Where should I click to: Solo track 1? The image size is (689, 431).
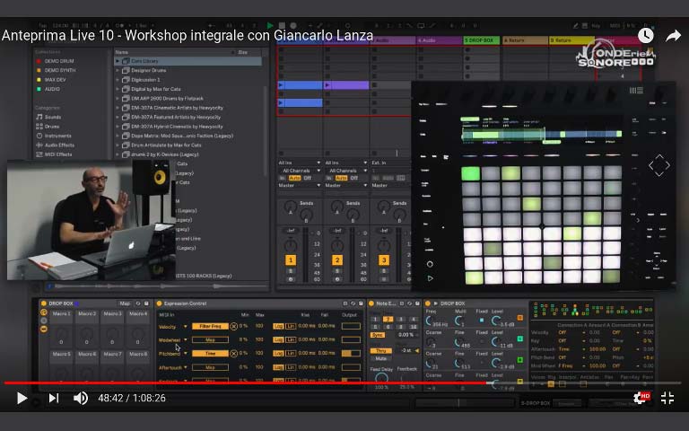click(291, 272)
